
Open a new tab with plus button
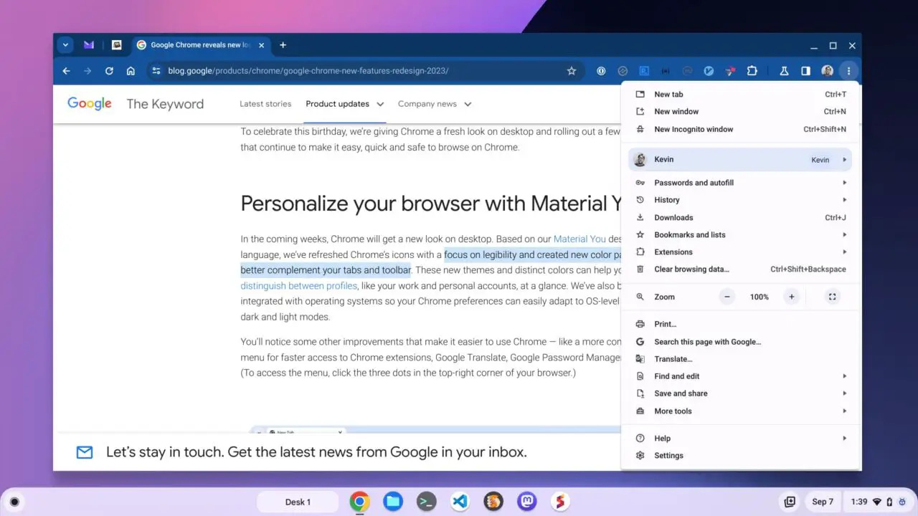tap(283, 45)
